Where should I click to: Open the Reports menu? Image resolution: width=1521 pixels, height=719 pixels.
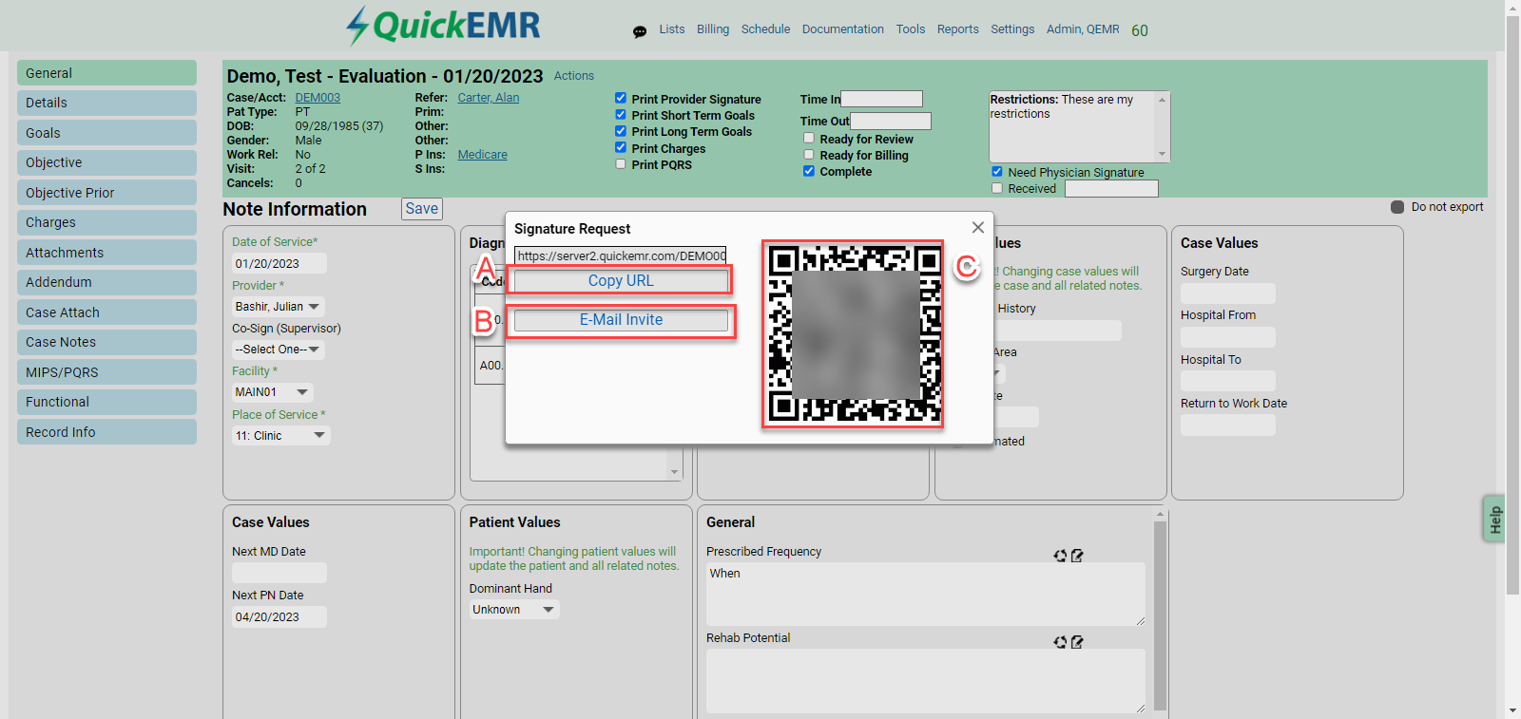click(x=958, y=29)
